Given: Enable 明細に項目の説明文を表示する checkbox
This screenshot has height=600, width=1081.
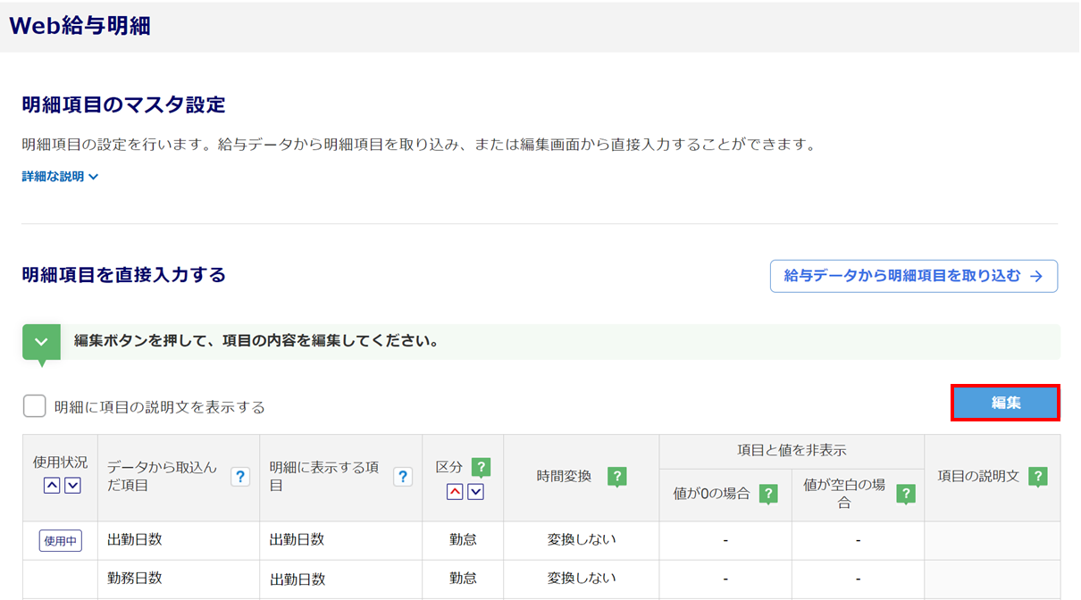Looking at the screenshot, I should (35, 406).
